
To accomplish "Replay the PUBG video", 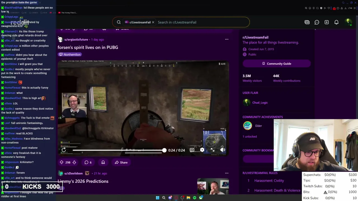I will 64,150.
